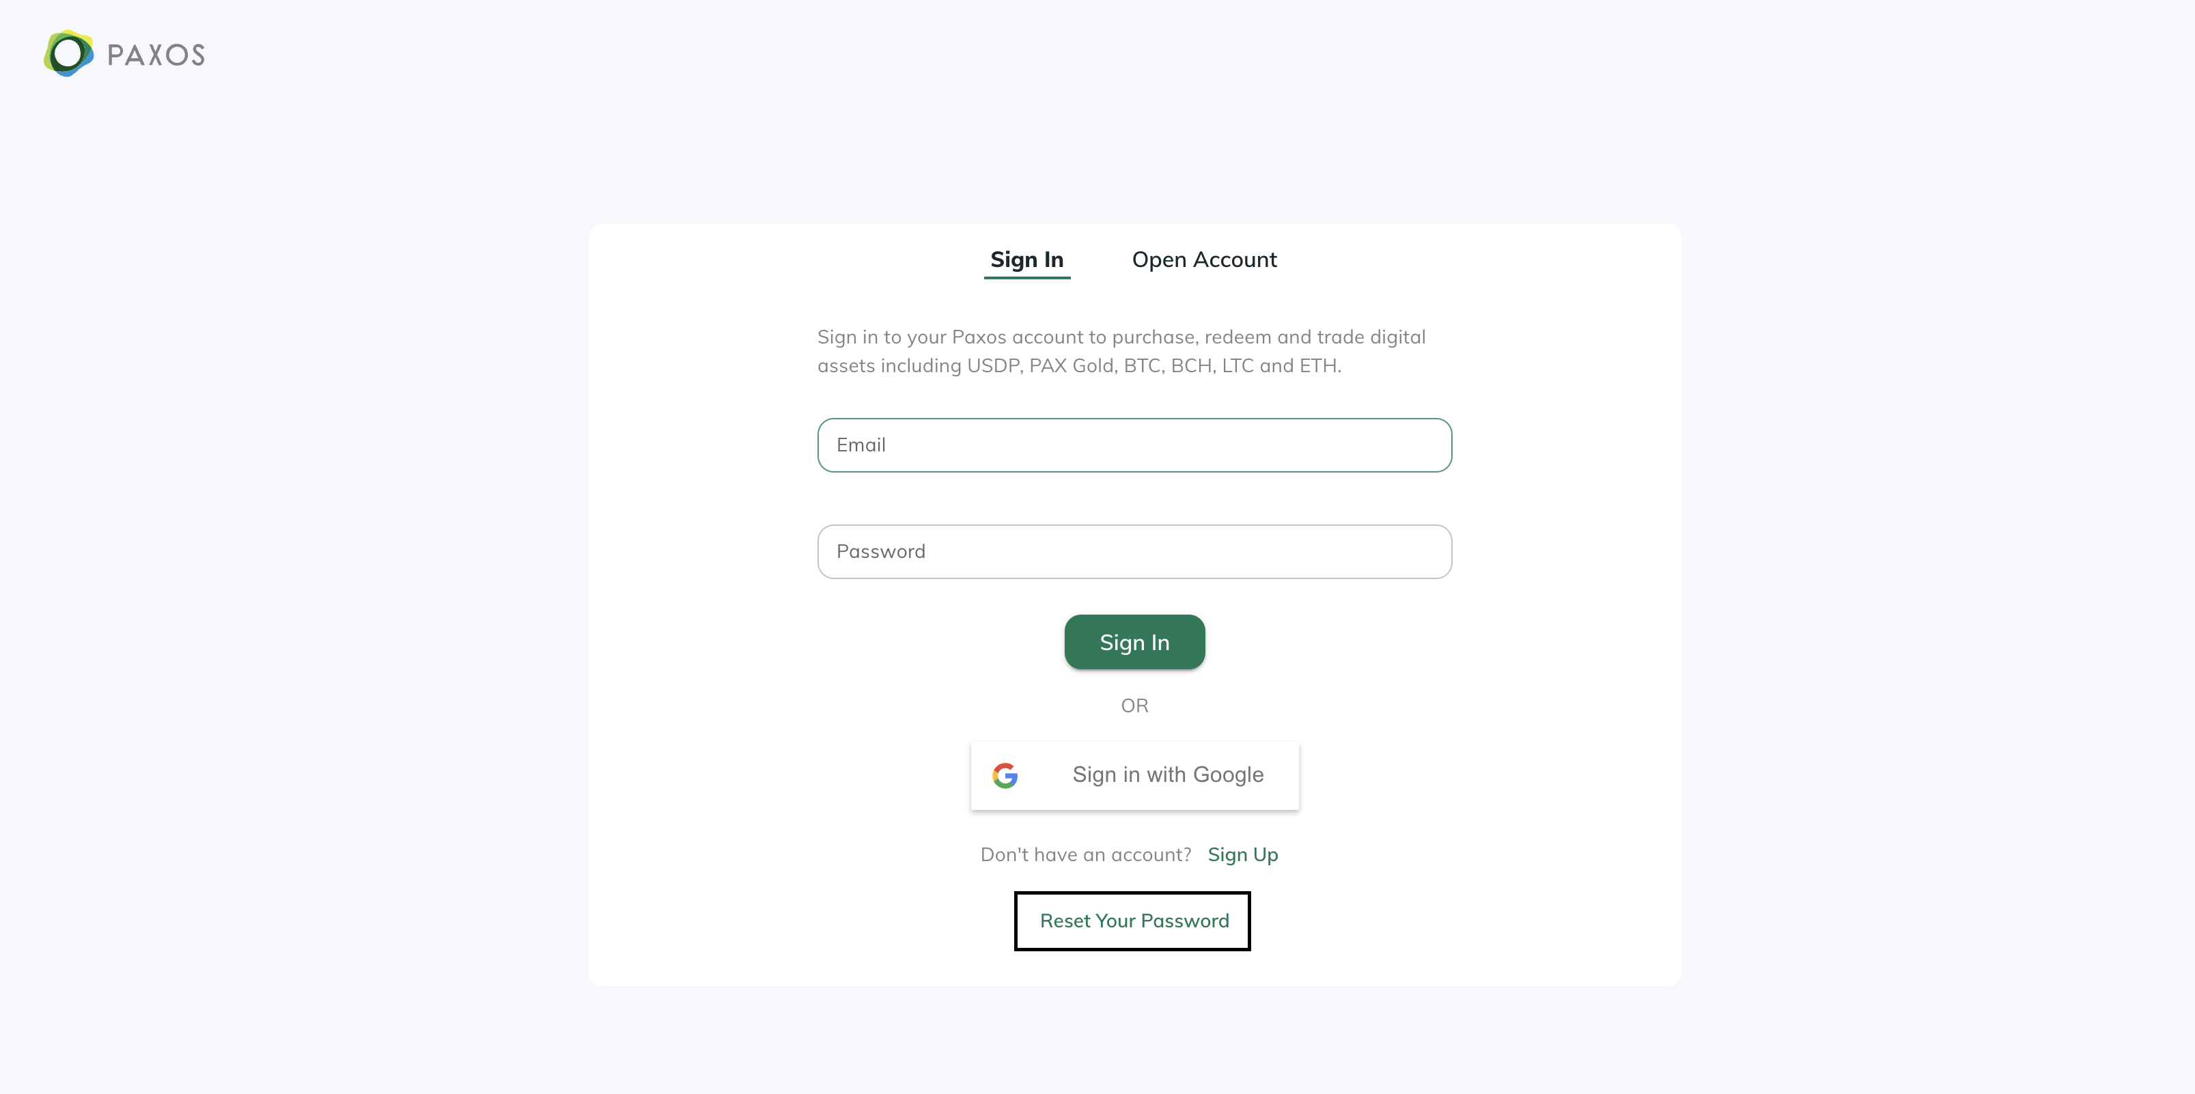Follow the Sign Up link
Image resolution: width=2195 pixels, height=1094 pixels.
(1242, 854)
